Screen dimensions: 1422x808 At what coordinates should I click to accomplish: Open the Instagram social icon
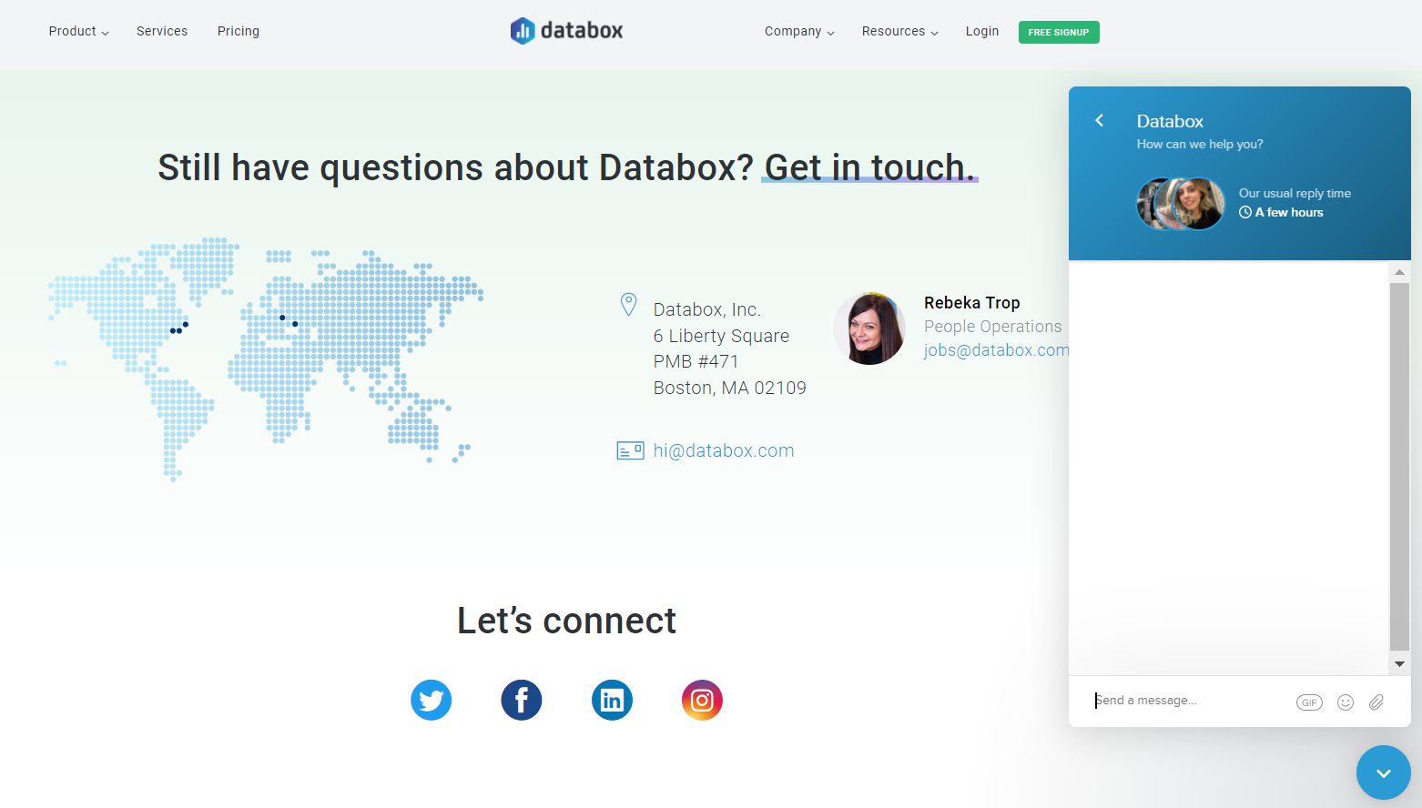pos(702,701)
